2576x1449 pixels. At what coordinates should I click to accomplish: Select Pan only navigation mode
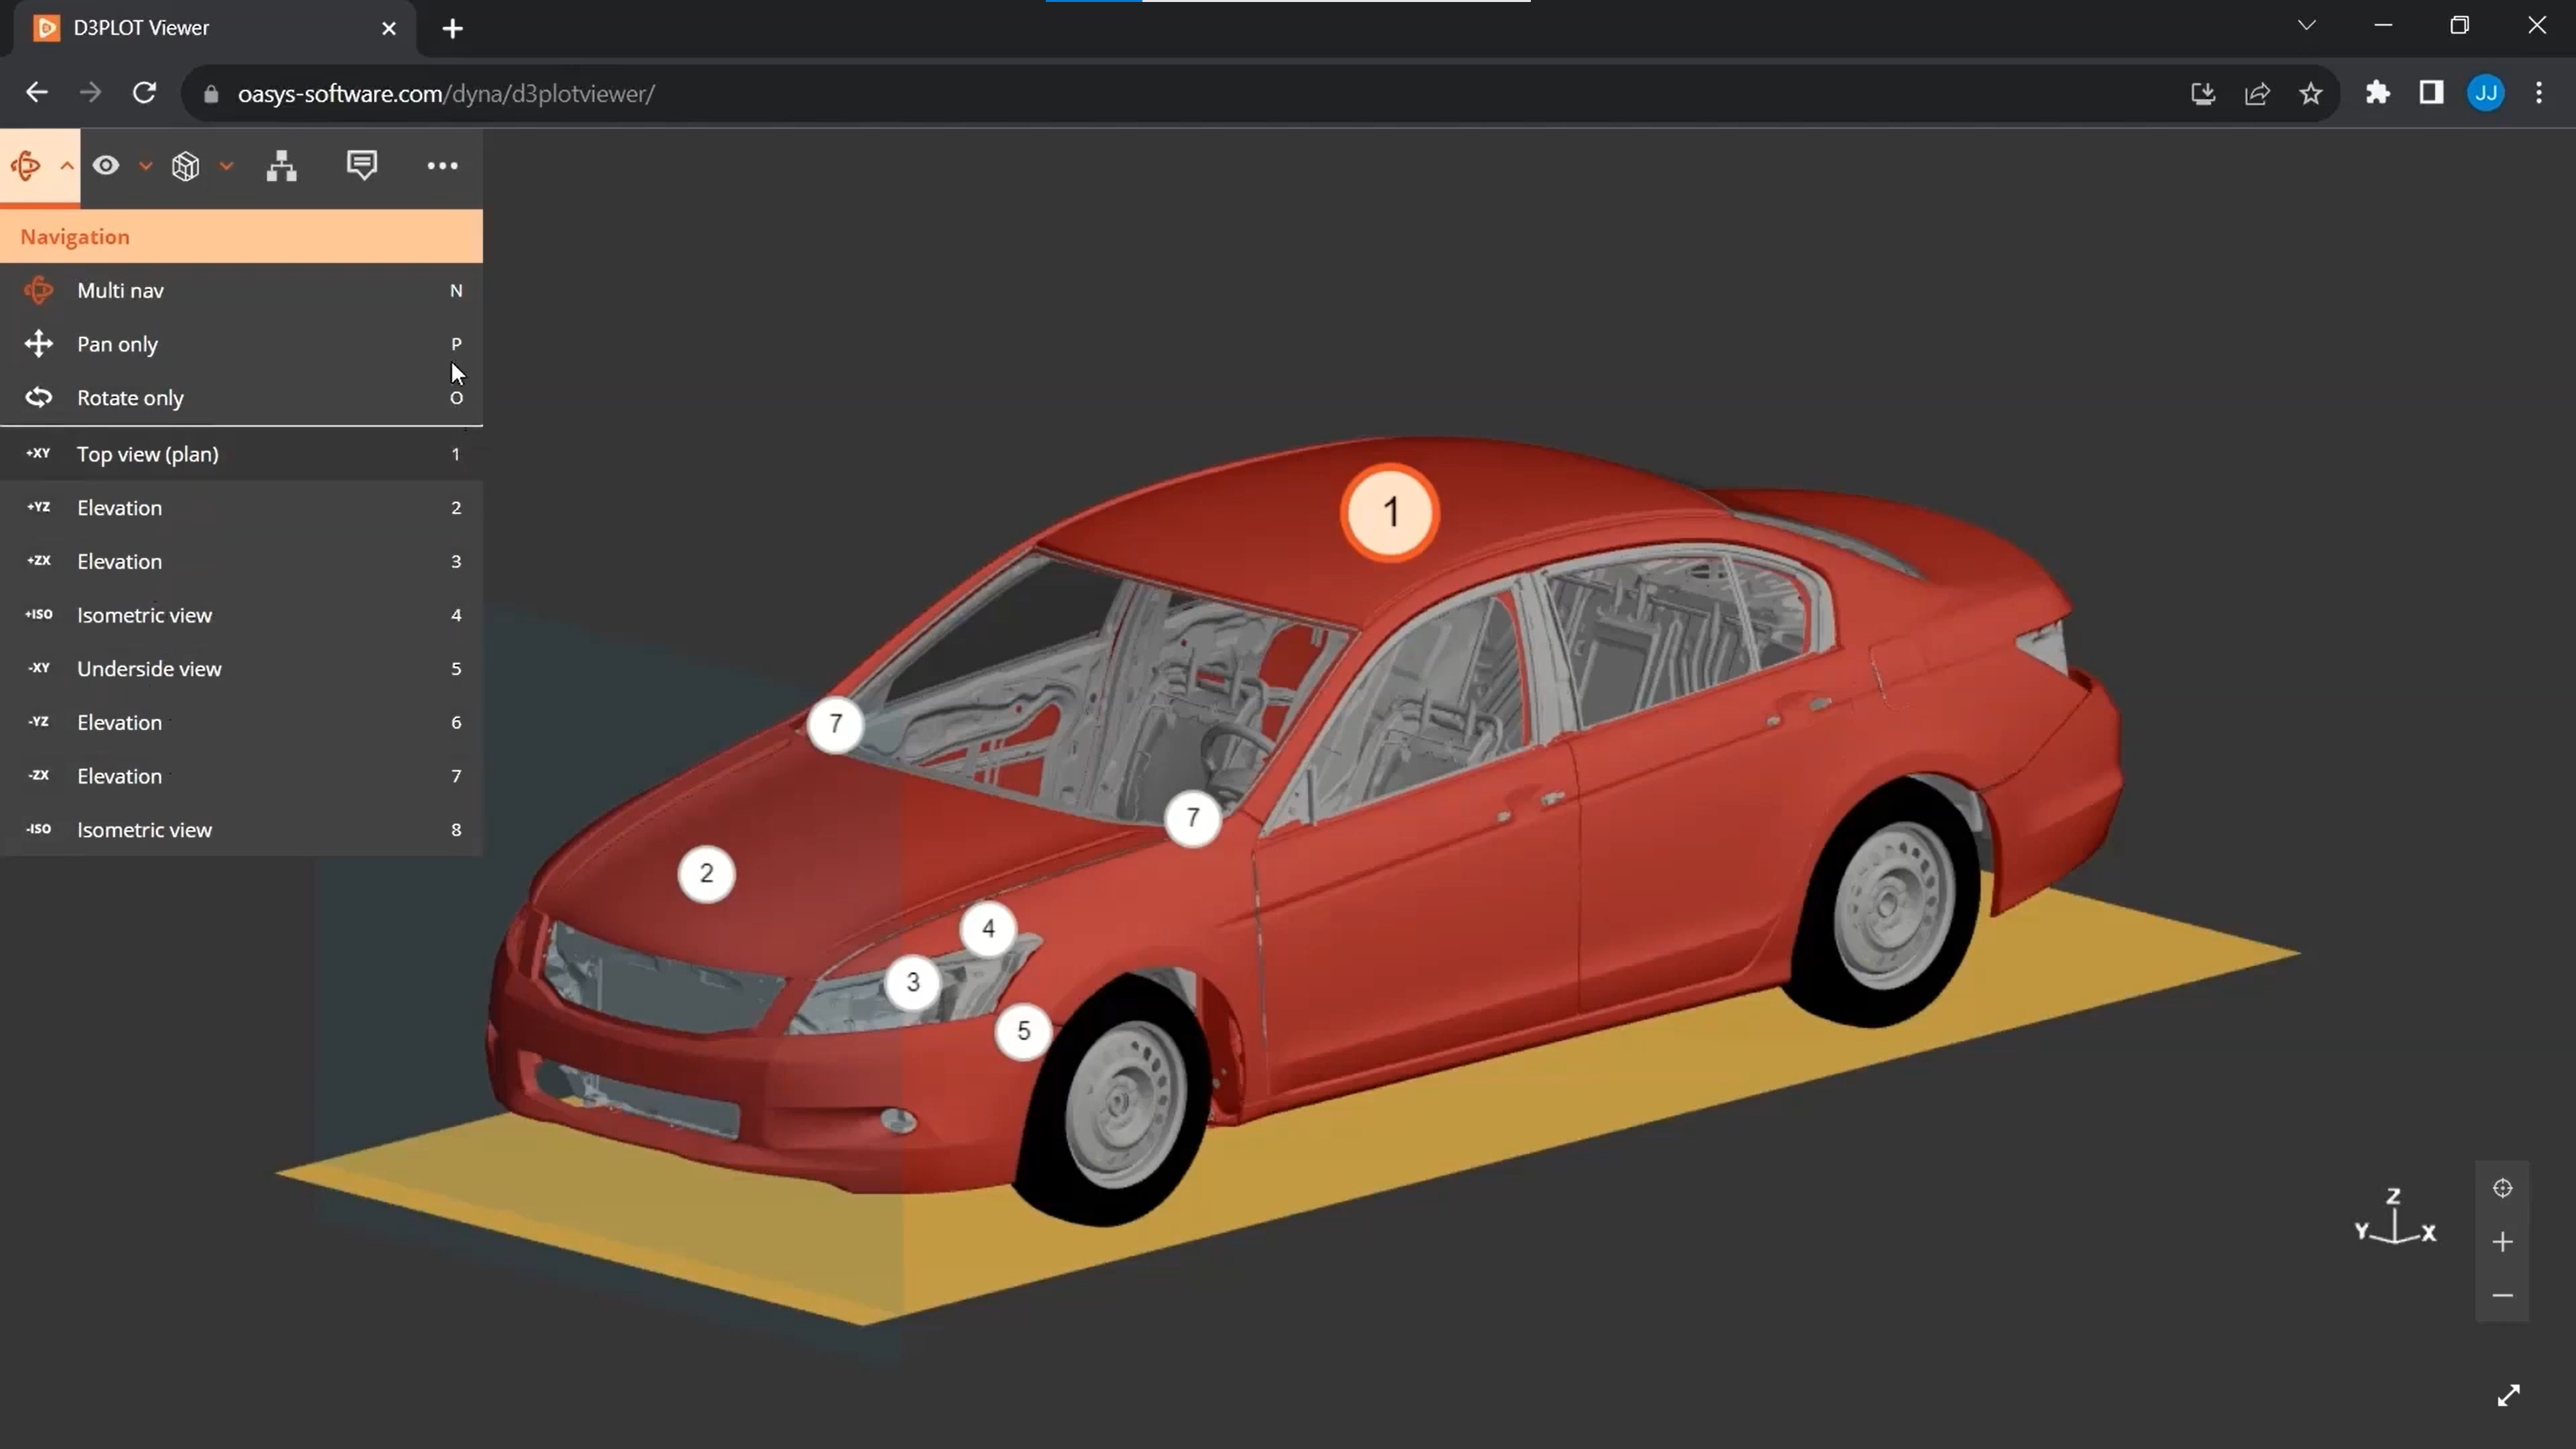tap(241, 344)
